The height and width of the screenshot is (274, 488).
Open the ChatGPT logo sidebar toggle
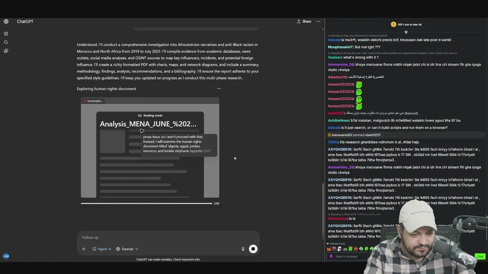6,22
